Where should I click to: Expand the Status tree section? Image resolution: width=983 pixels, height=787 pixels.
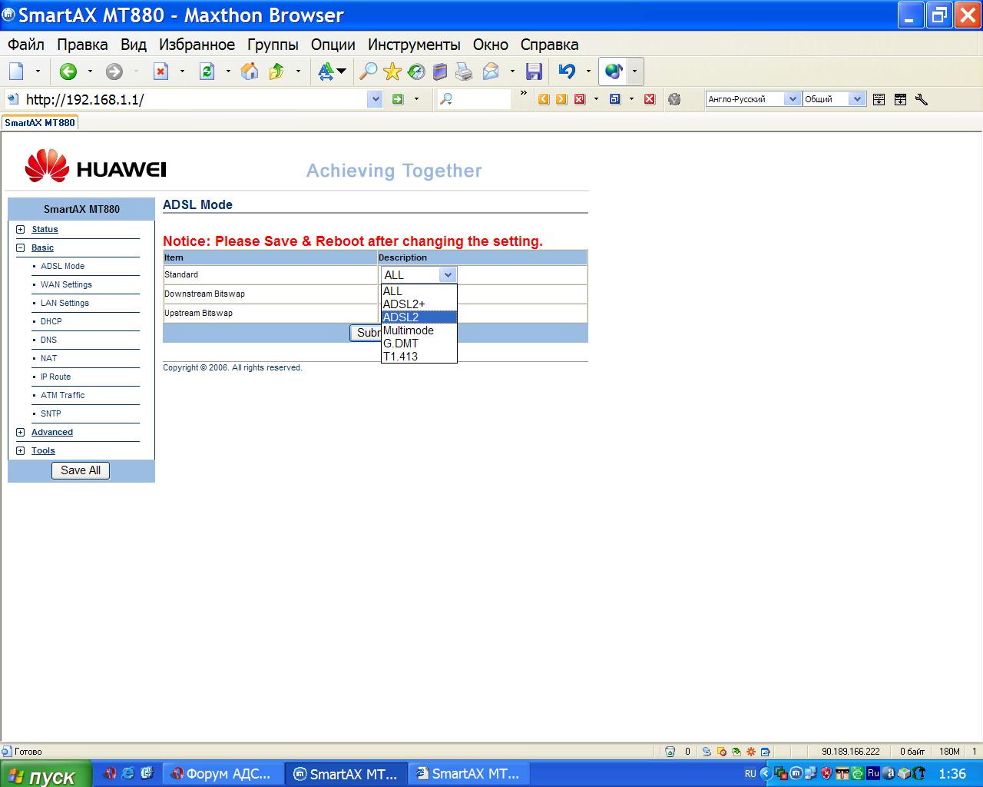[21, 229]
